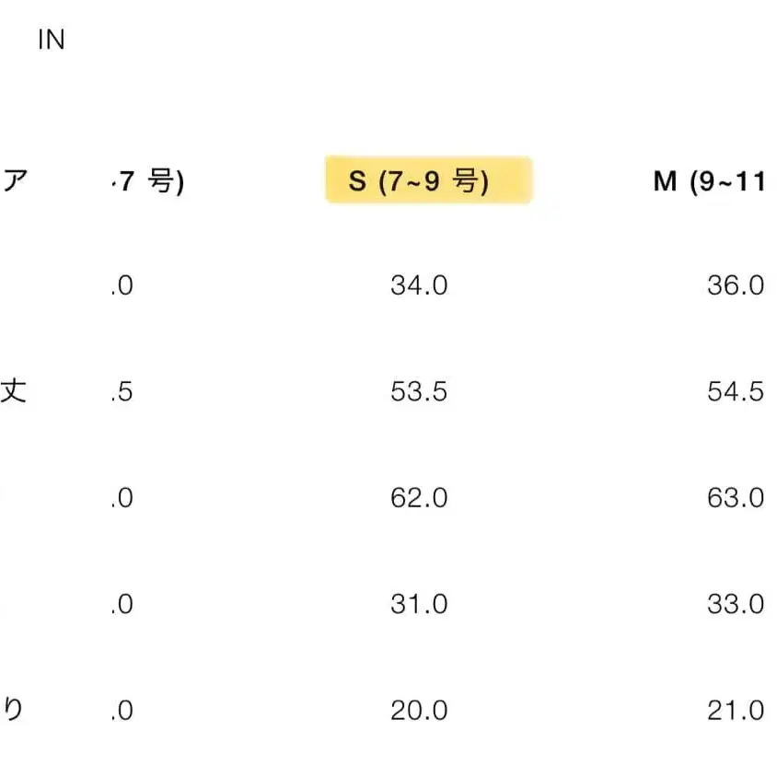Click the truncated .0 value left of 20.0
Screen dimensions: 777x777
pos(122,711)
